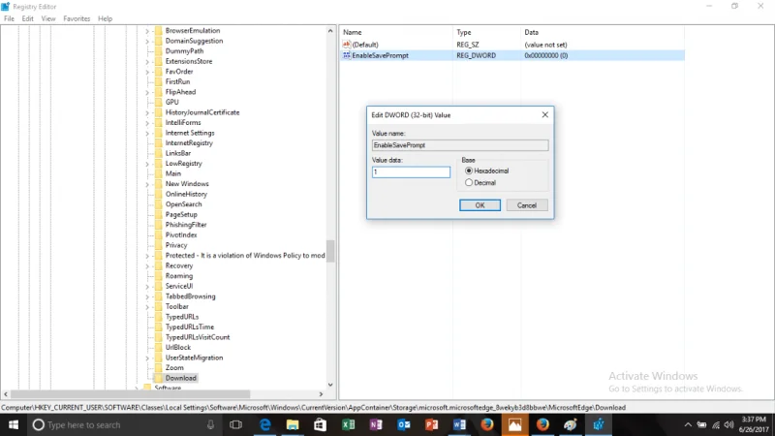Select the GPU key folder icon
The height and width of the screenshot is (436, 775).
pyautogui.click(x=158, y=102)
